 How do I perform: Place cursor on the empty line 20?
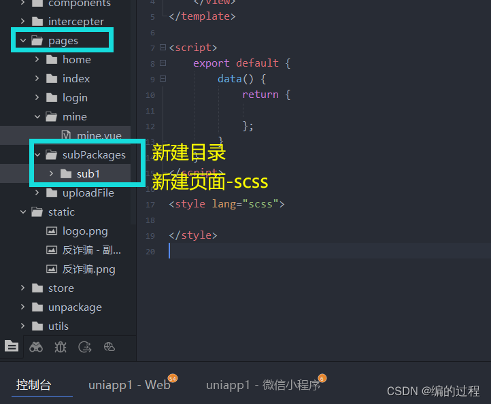tap(314, 251)
